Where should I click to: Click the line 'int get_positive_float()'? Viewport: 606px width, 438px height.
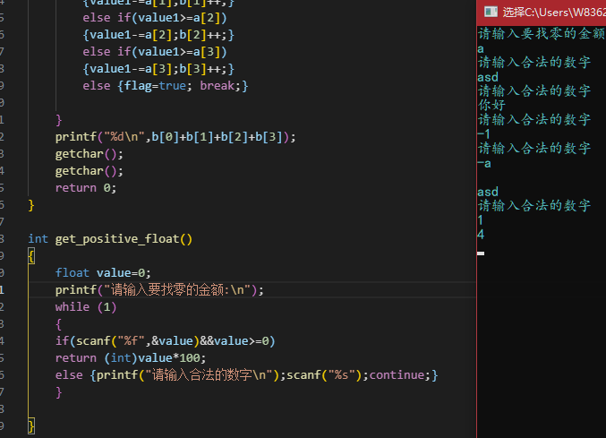coord(110,239)
